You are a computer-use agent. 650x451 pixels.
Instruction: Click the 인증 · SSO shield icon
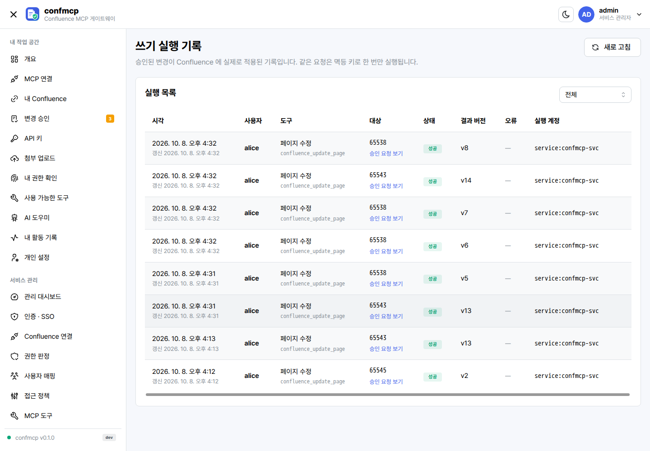click(14, 317)
